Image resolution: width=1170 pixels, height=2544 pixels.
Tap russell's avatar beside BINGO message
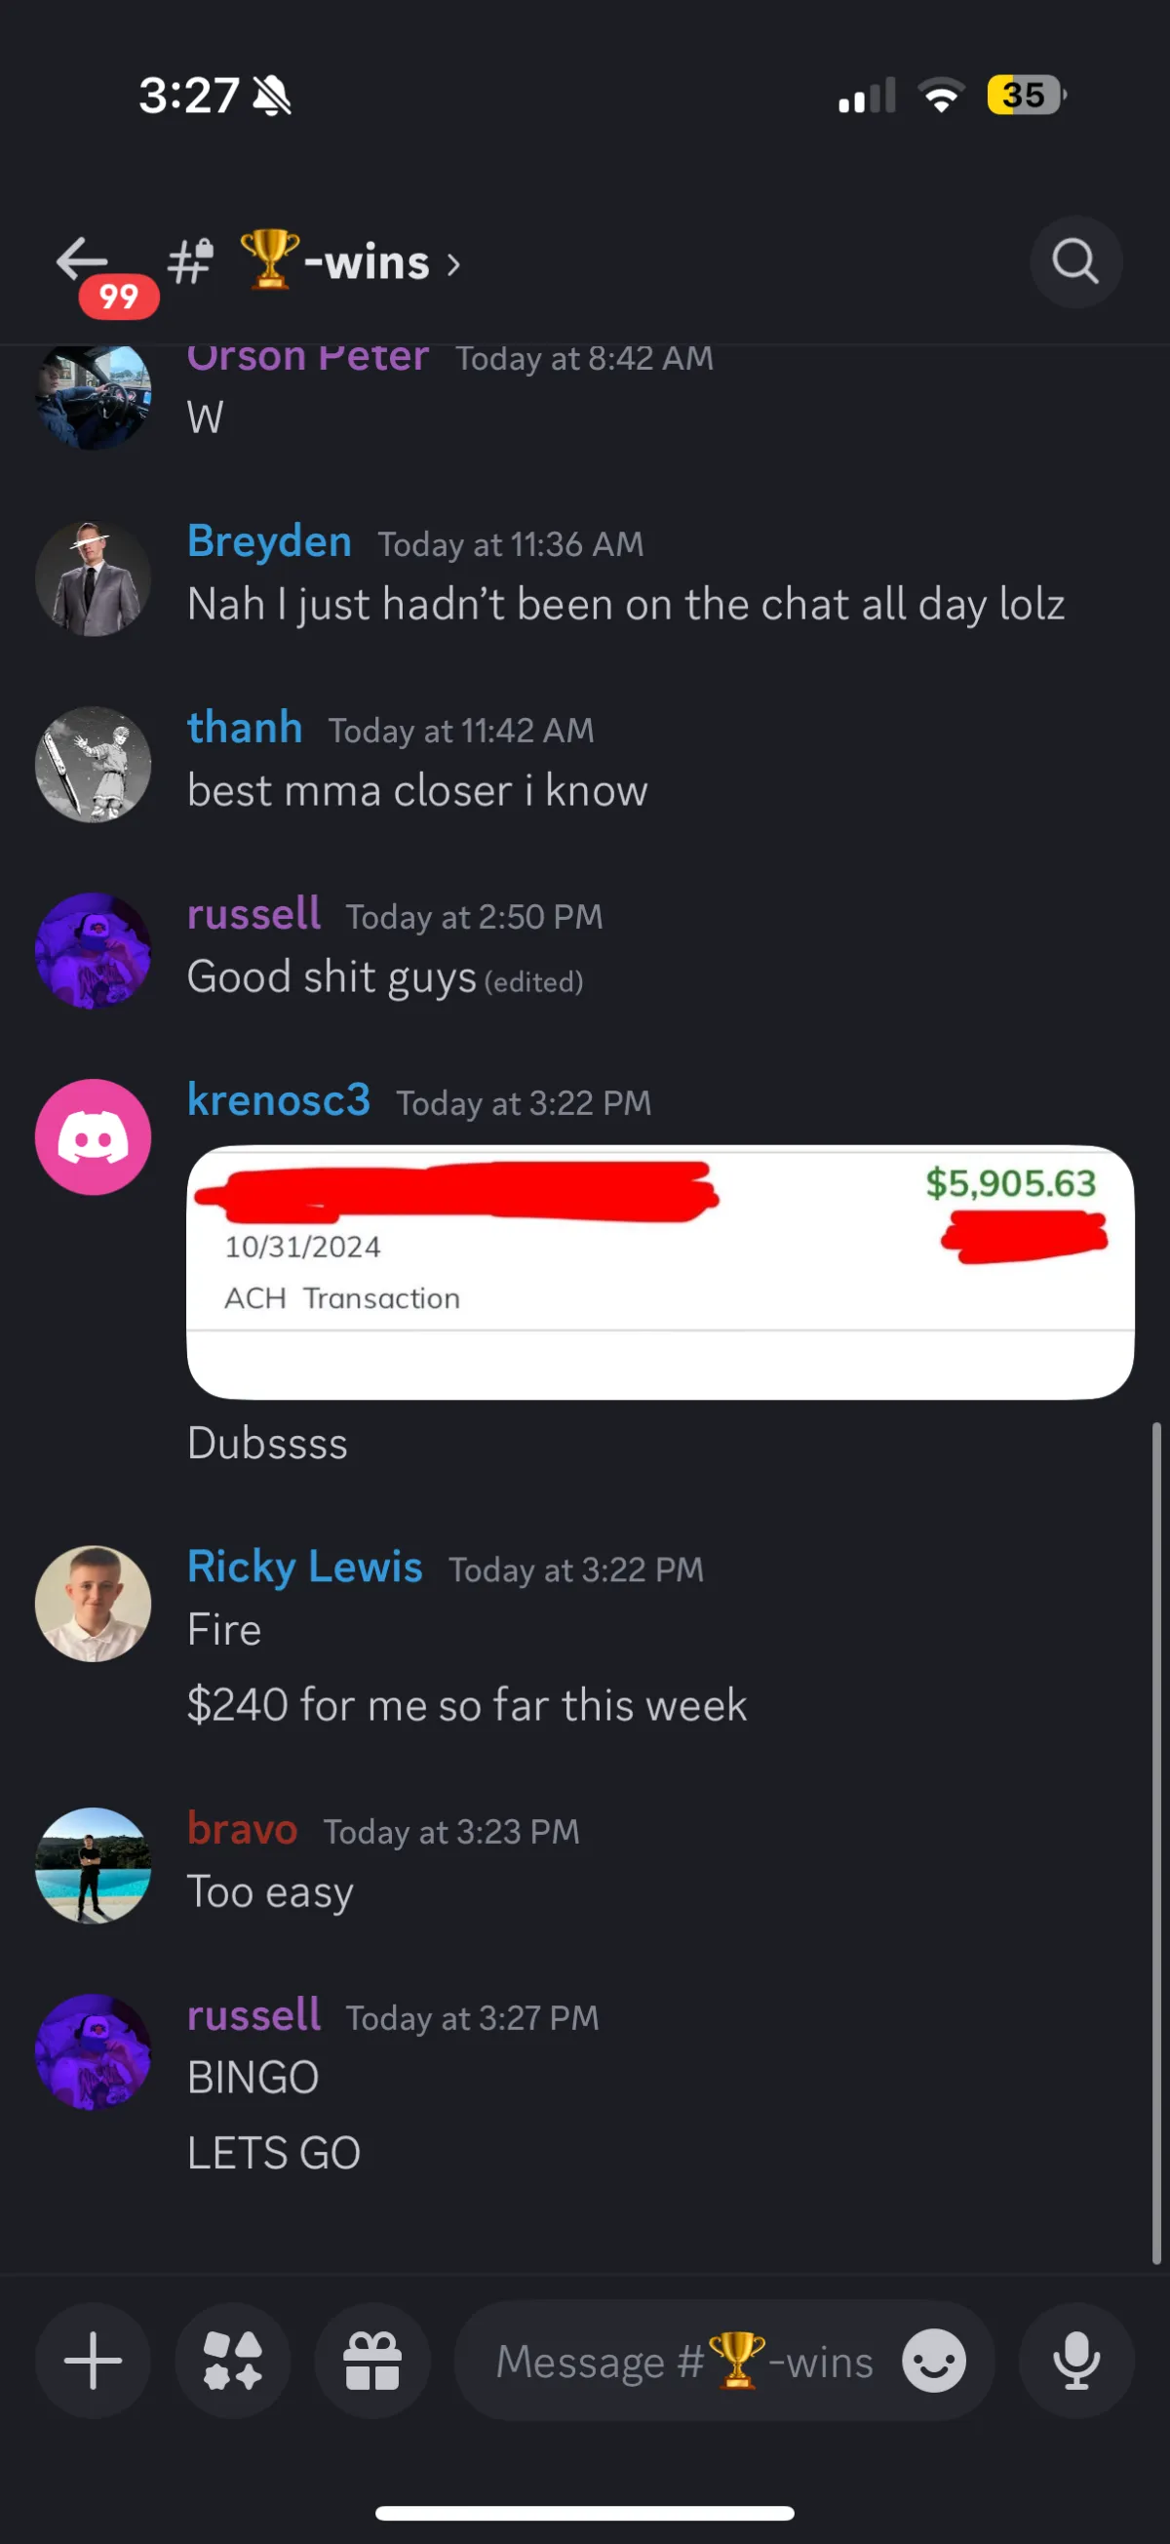pos(93,2052)
